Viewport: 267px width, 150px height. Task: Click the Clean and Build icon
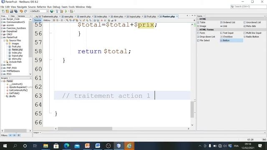click(x=61, y=11)
